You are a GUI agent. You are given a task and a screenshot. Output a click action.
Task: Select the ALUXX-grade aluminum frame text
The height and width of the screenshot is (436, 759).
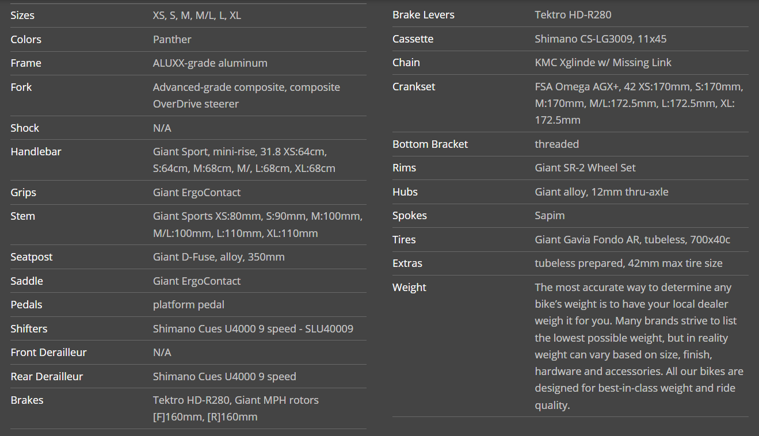(x=210, y=63)
